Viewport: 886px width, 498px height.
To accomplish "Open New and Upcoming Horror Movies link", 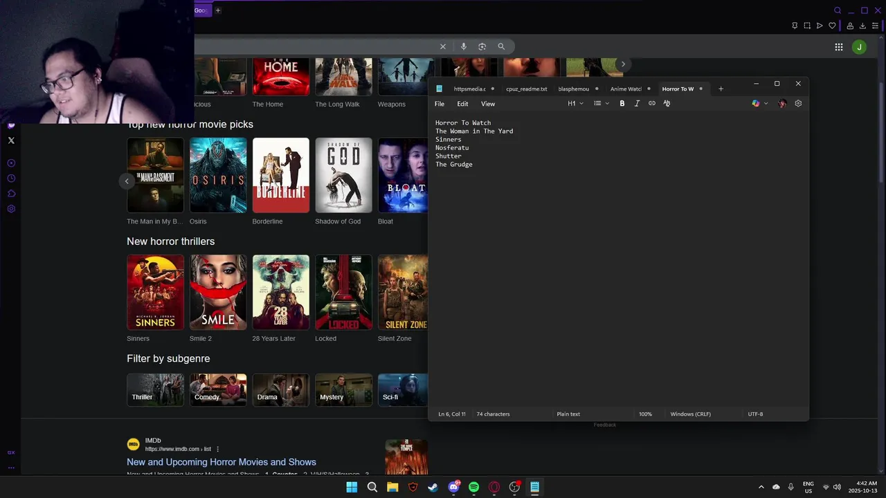I will coord(221,462).
